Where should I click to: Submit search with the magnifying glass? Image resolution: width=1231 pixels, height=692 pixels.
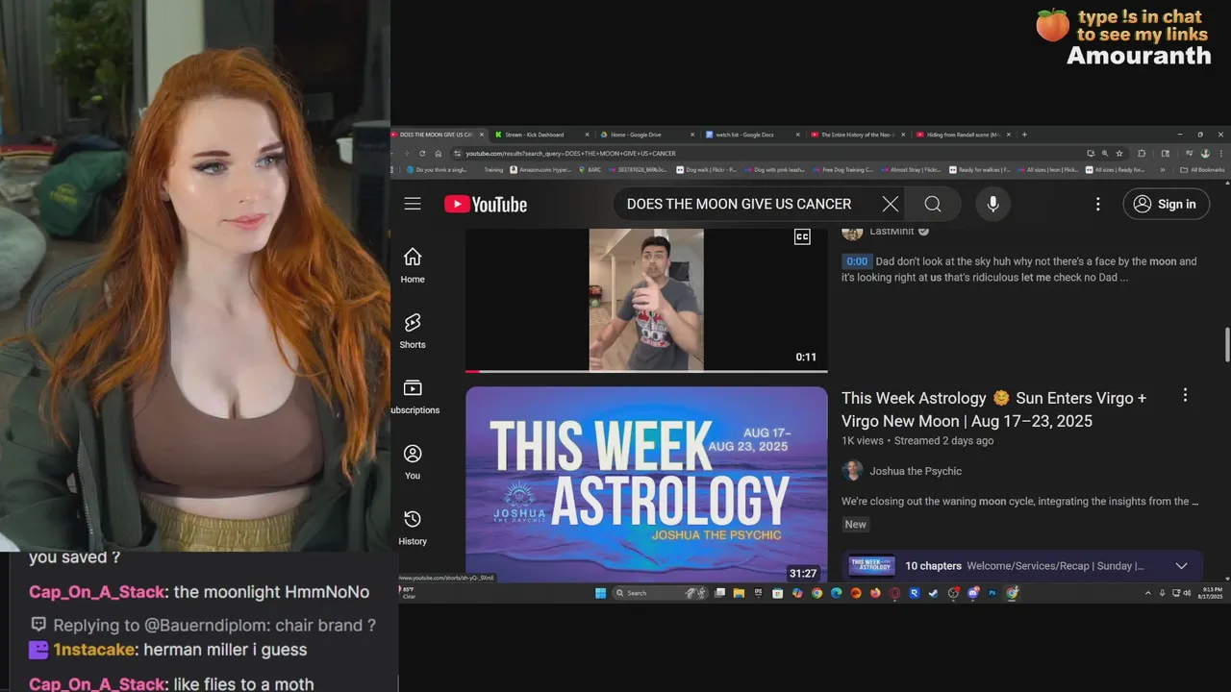click(x=933, y=204)
